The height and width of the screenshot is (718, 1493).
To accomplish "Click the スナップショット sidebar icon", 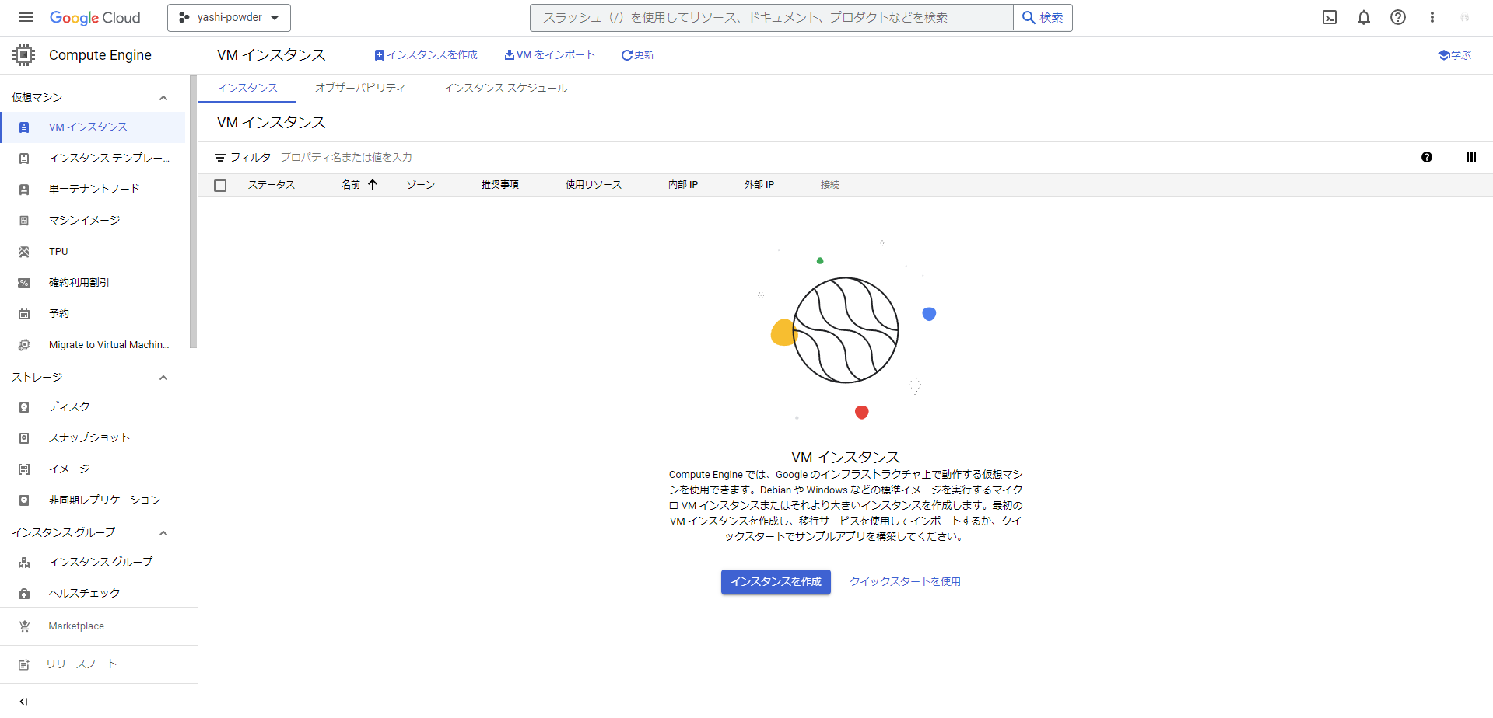I will (24, 438).
